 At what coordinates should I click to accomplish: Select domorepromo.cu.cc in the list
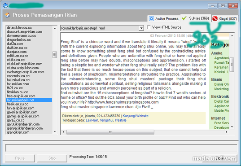pyautogui.click(x=29, y=35)
